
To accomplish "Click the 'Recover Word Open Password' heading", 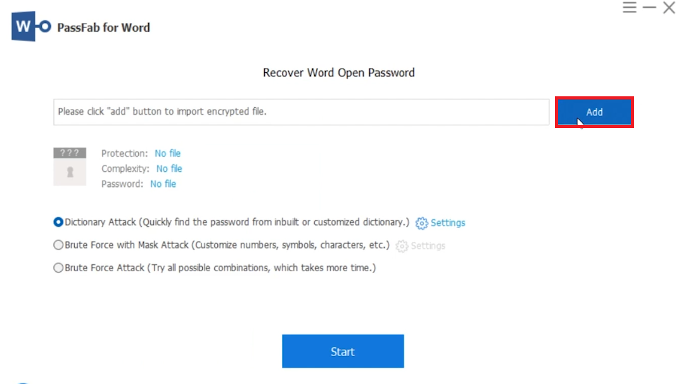I will 339,73.
